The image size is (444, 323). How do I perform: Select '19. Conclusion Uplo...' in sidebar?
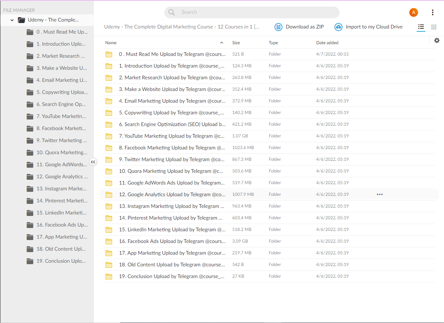61,261
